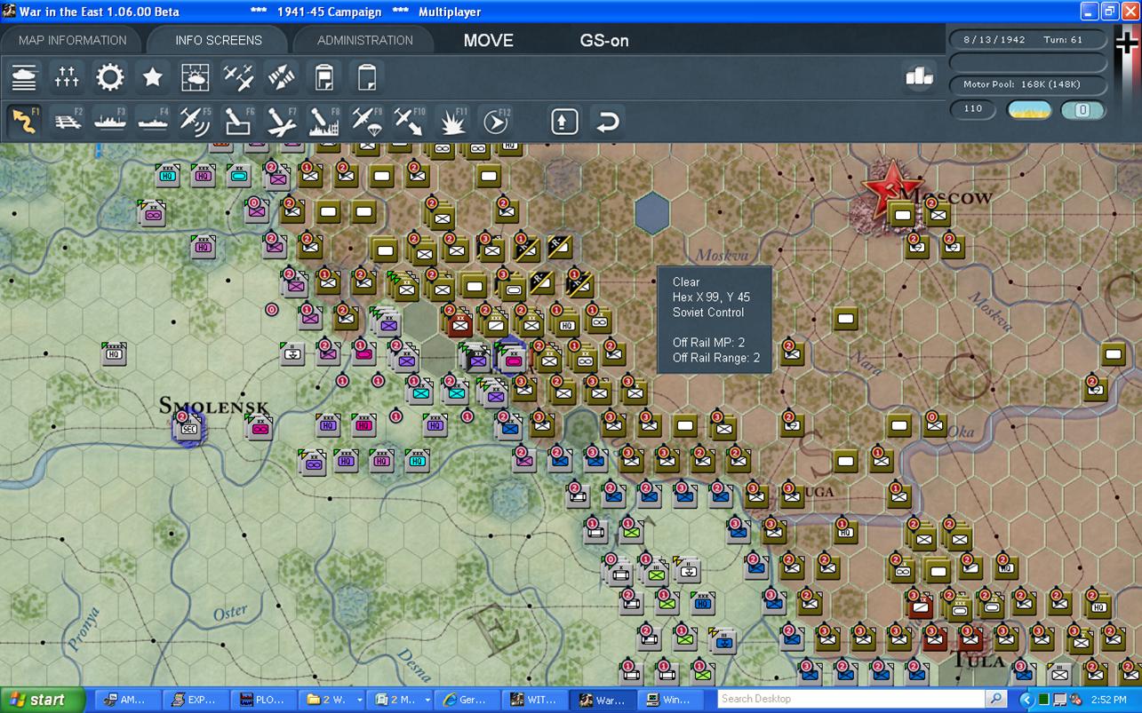Switch to the EXP... taskbar window

(x=196, y=700)
